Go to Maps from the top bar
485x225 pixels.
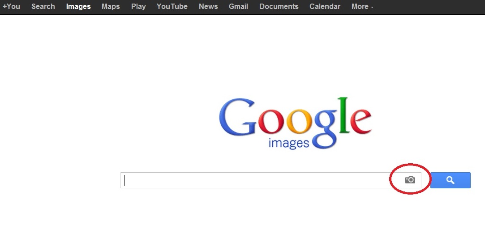pos(111,7)
